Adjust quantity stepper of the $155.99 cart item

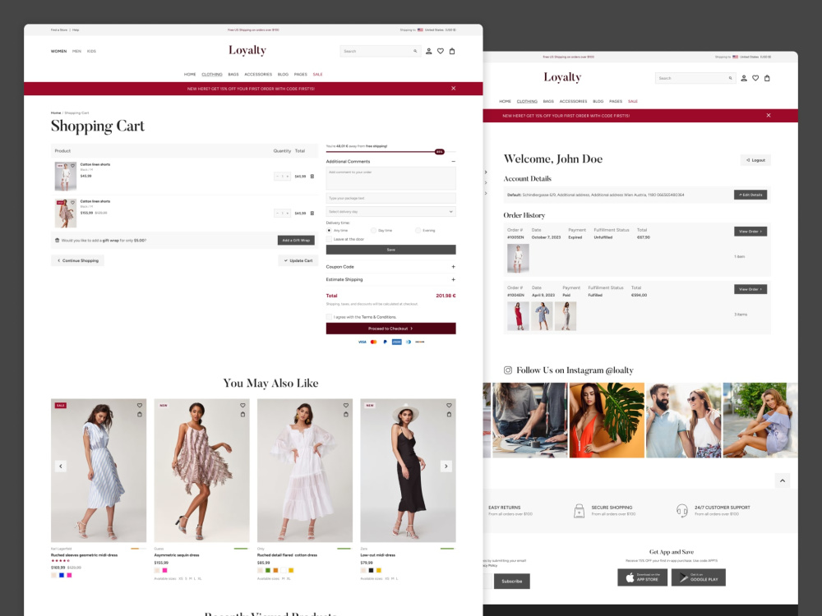pyautogui.click(x=282, y=214)
